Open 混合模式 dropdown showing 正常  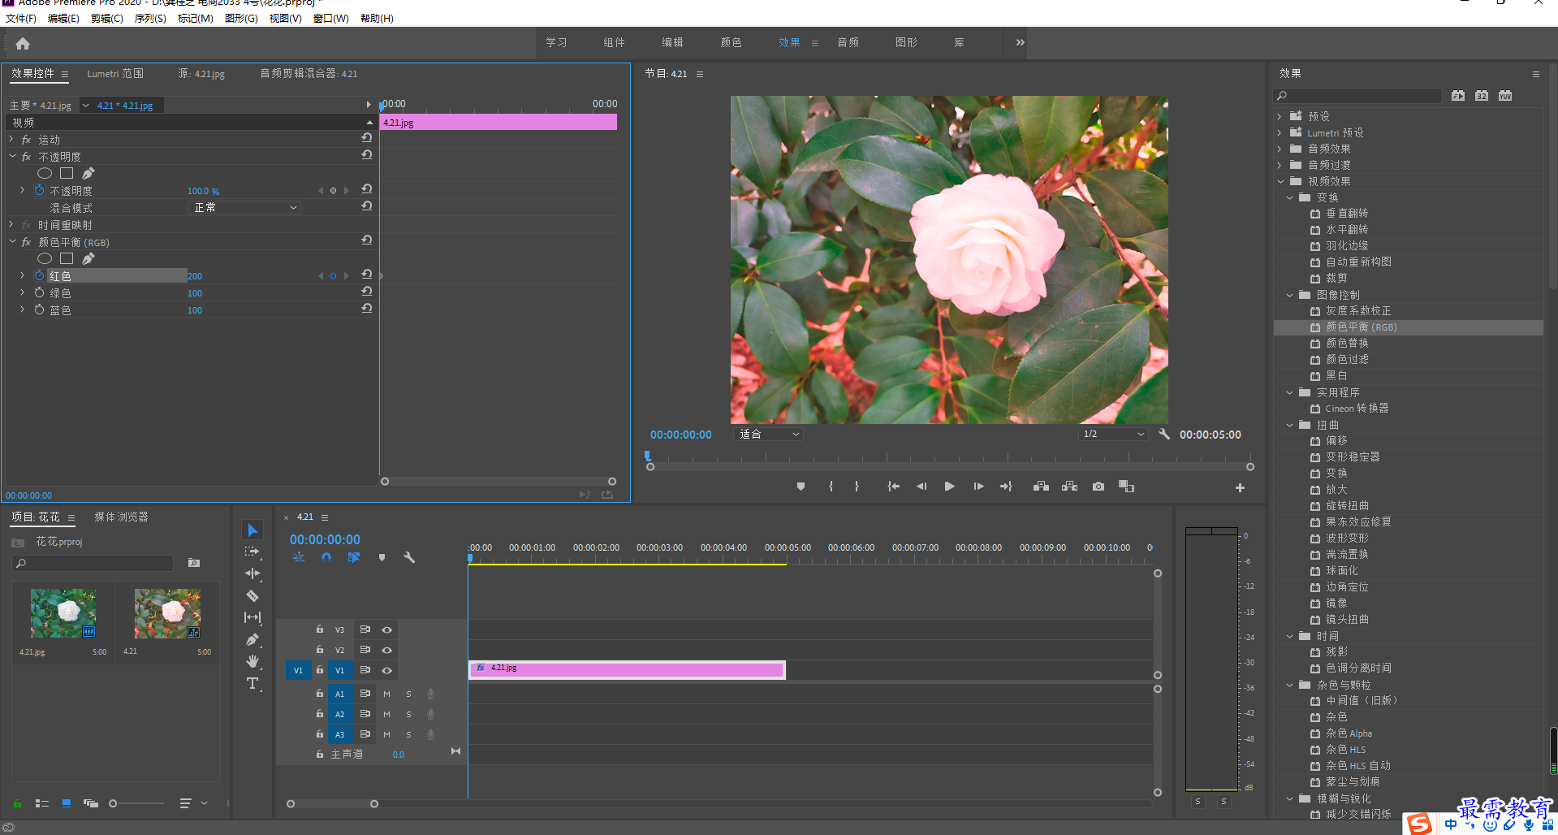pyautogui.click(x=245, y=208)
